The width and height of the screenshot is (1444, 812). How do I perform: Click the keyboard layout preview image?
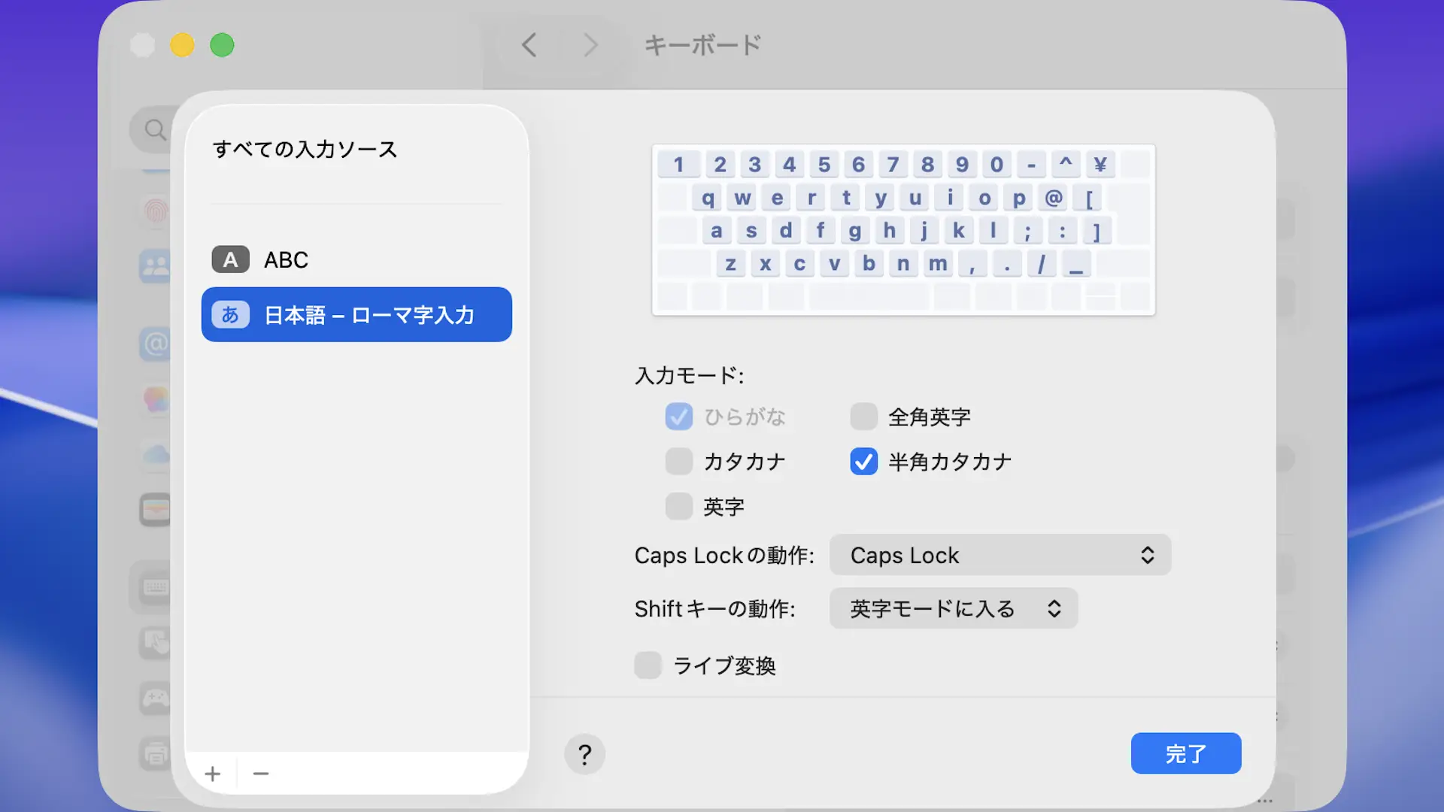click(903, 229)
